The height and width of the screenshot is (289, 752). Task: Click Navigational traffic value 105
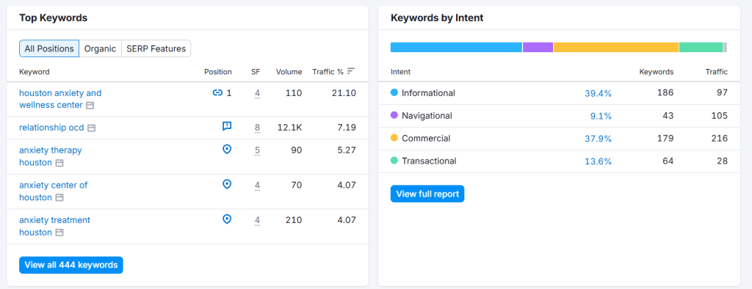[720, 115]
